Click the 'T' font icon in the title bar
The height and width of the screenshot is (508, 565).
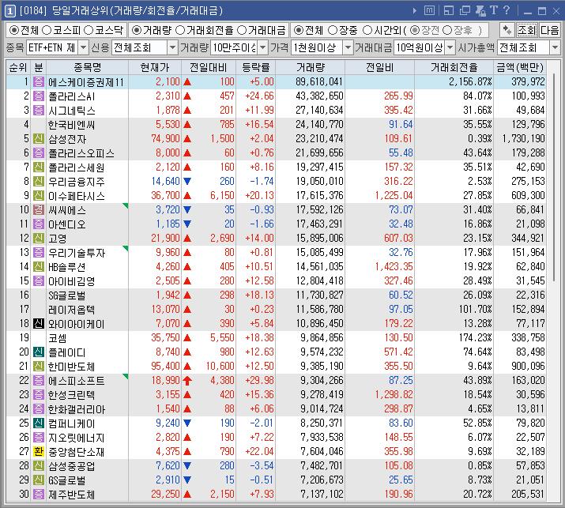tap(494, 10)
